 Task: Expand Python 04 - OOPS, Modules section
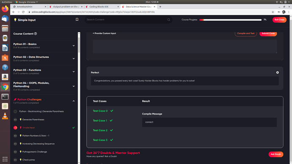[74, 86]
